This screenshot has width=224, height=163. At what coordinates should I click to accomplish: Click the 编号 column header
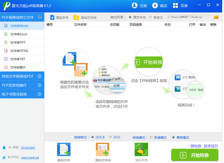(50, 25)
